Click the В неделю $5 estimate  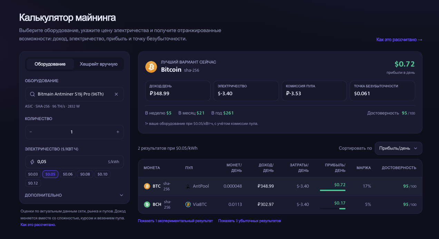coord(158,113)
